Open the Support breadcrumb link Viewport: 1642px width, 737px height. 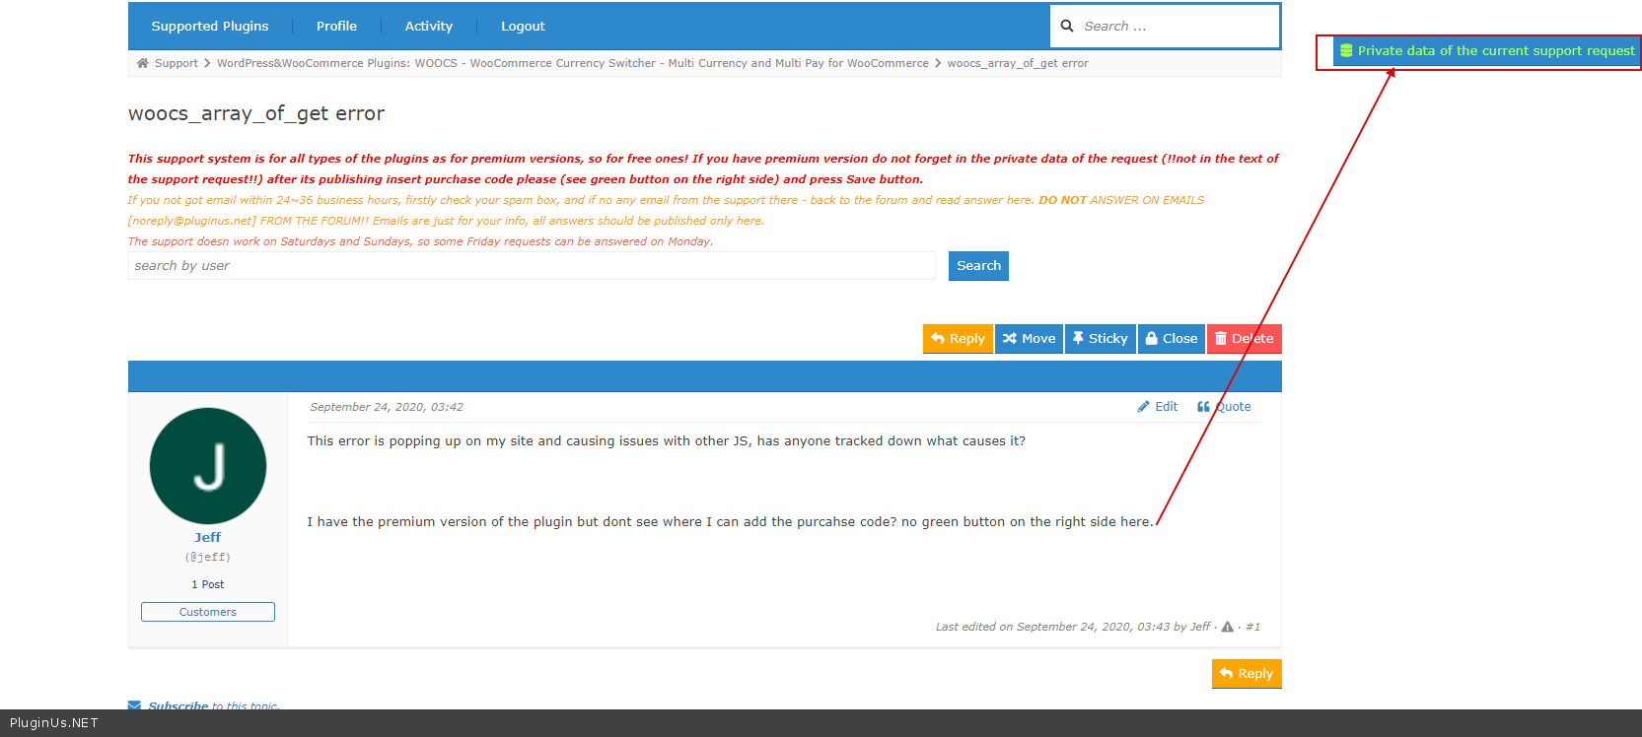177,63
